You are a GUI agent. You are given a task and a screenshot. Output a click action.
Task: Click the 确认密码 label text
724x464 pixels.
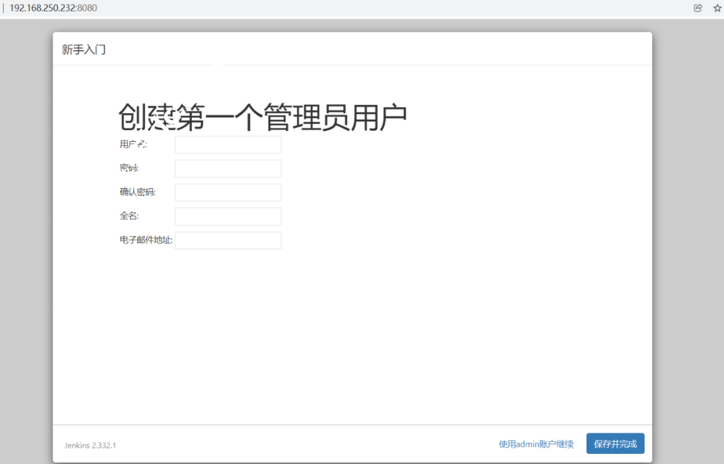pos(137,192)
